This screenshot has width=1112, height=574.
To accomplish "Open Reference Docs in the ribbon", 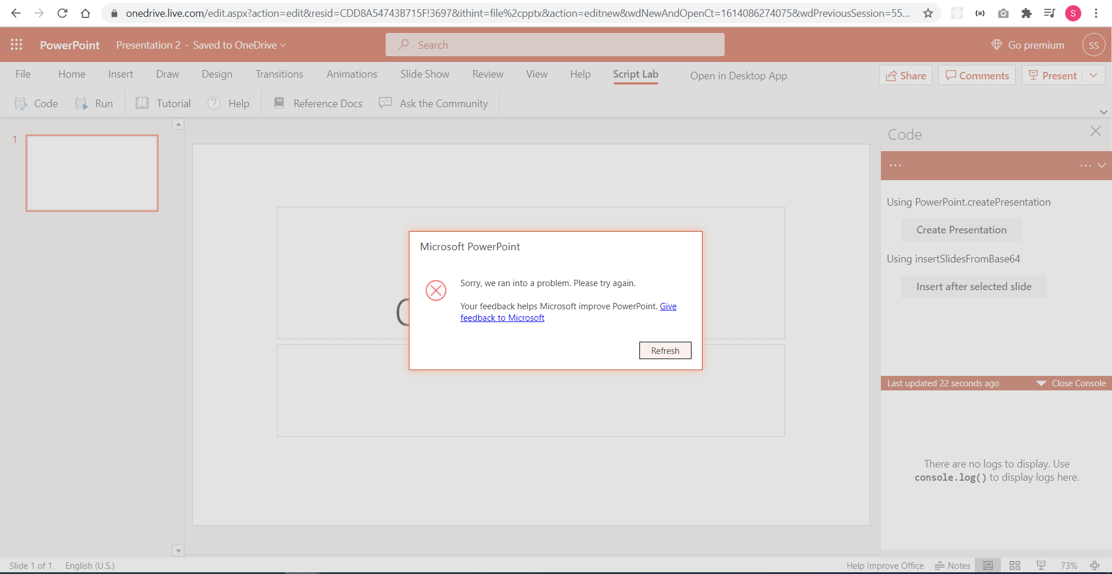I will pos(318,103).
